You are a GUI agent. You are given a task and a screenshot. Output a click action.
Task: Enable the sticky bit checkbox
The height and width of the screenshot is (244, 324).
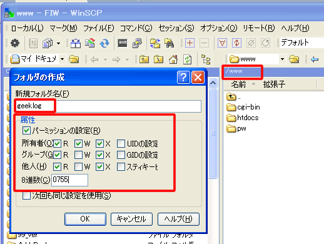pos(121,166)
